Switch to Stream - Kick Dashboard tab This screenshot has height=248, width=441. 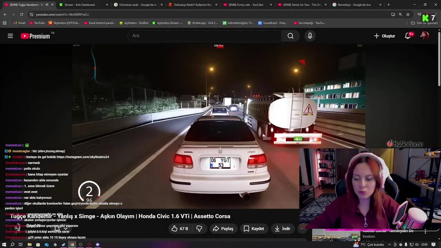pos(83,5)
